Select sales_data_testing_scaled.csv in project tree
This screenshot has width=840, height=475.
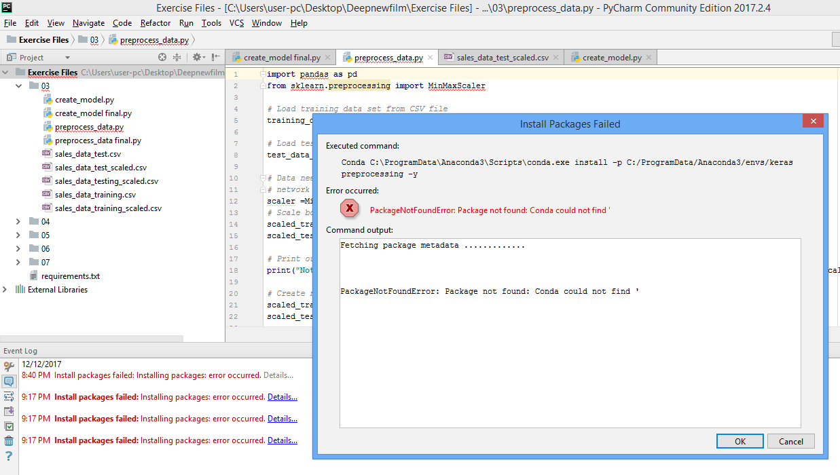(107, 181)
